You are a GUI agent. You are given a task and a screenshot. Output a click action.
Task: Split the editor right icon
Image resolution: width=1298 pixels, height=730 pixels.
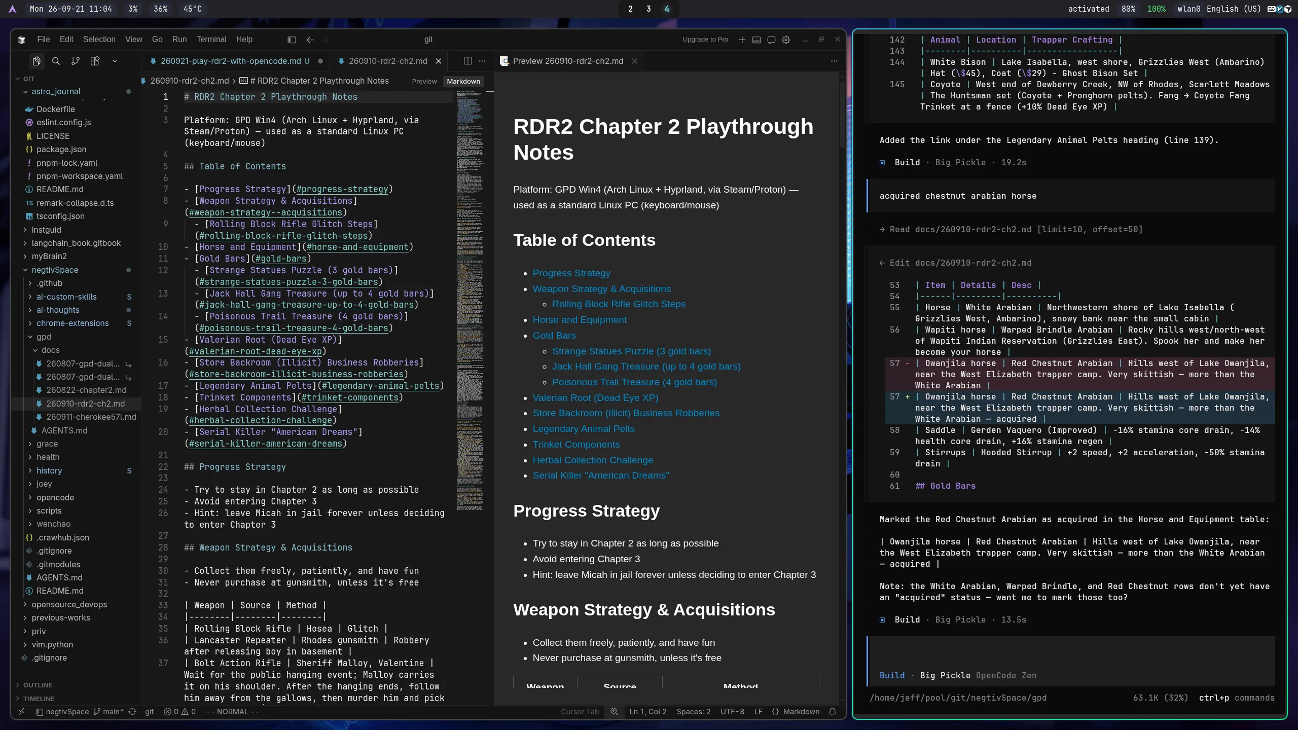tap(467, 61)
